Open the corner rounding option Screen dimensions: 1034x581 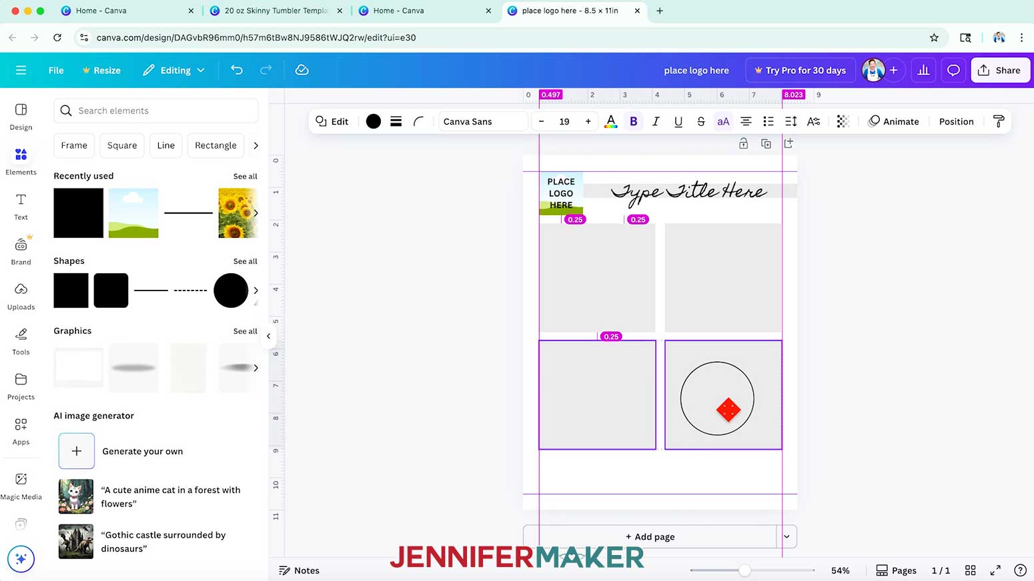418,121
